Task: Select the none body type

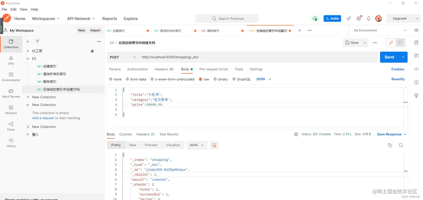Action: click(111, 79)
